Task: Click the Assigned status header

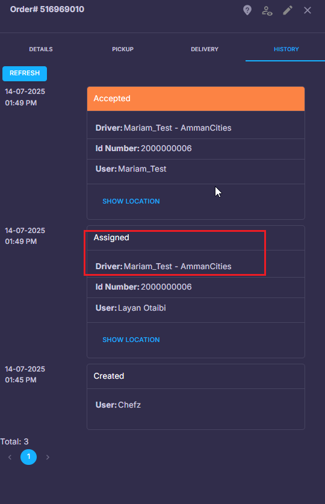Action: (x=196, y=238)
